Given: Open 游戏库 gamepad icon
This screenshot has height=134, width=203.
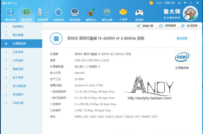Looking at the screenshot, I should pos(139,12).
